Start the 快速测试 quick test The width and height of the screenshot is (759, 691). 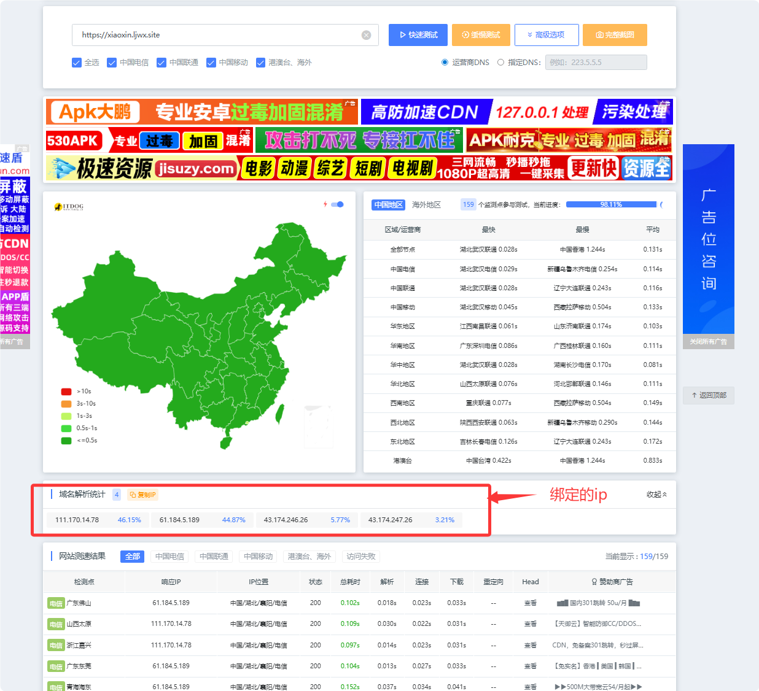418,35
